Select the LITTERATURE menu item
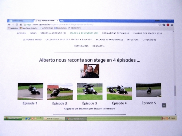Image resolution: width=182 pixels, height=136 pixels. tap(149, 40)
